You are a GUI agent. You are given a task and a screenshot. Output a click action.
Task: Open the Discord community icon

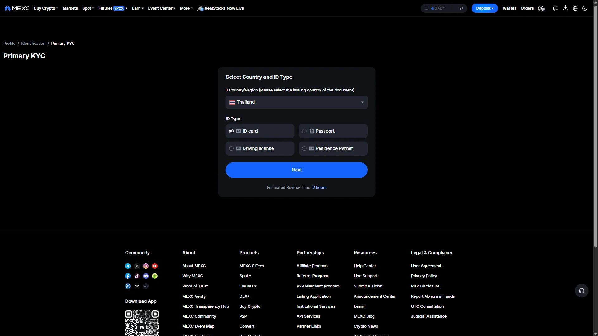click(146, 276)
